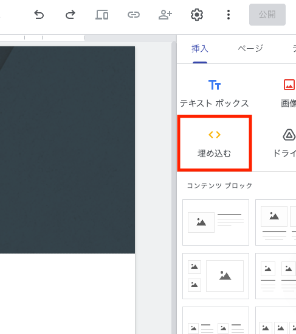Switch to the ページ tab

(x=250, y=49)
